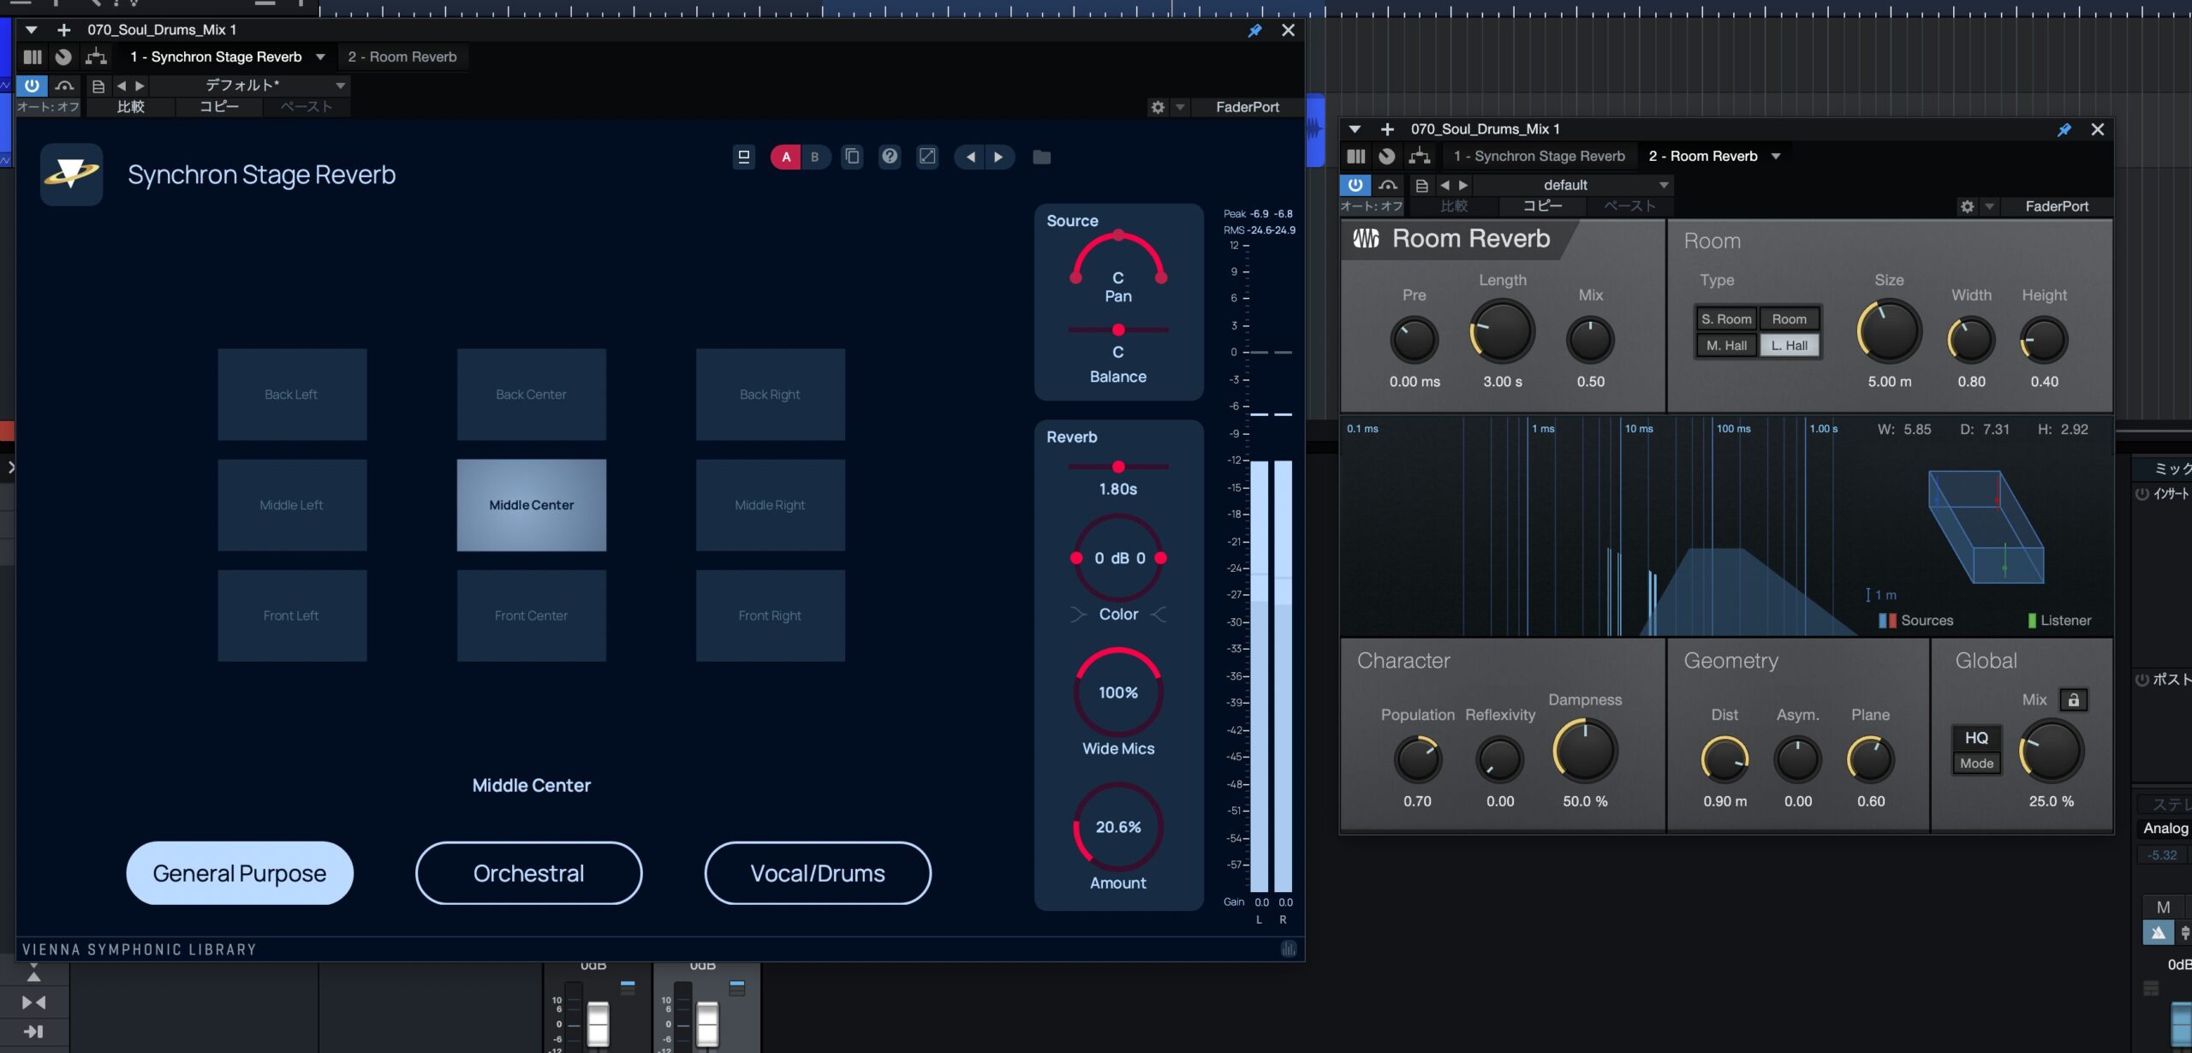Switch to preset slot A
Image resolution: width=2192 pixels, height=1053 pixels.
click(785, 157)
